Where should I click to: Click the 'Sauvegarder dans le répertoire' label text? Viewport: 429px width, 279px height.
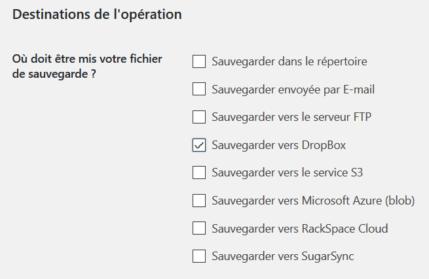point(289,62)
